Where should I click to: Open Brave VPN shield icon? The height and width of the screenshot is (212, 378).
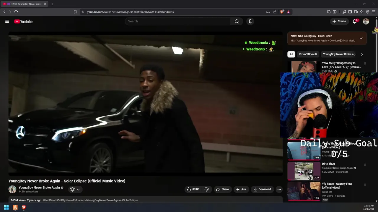368,12
